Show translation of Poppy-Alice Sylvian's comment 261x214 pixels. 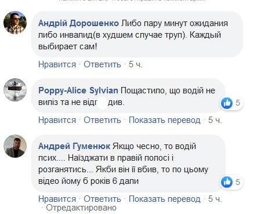(x=165, y=120)
